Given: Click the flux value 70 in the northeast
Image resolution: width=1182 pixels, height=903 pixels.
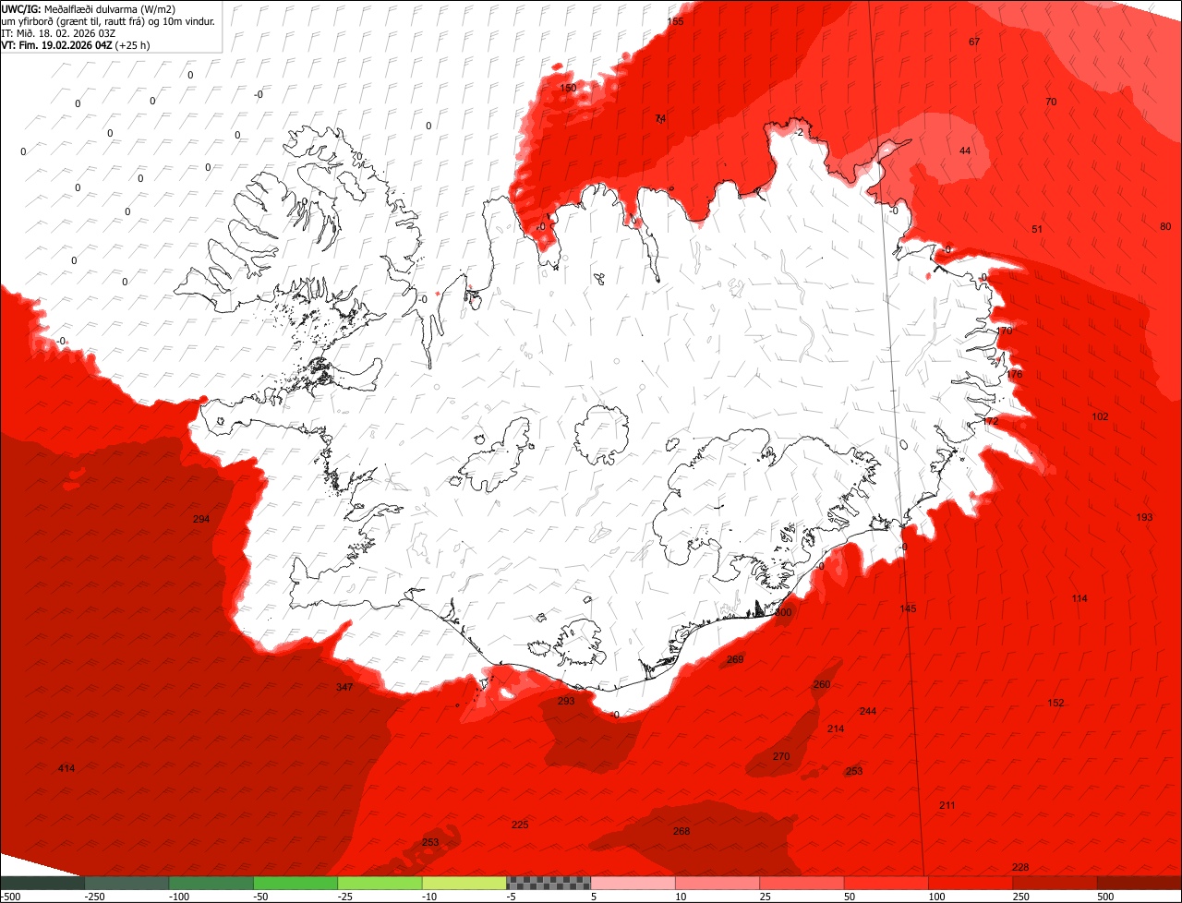Looking at the screenshot, I should [x=1051, y=102].
